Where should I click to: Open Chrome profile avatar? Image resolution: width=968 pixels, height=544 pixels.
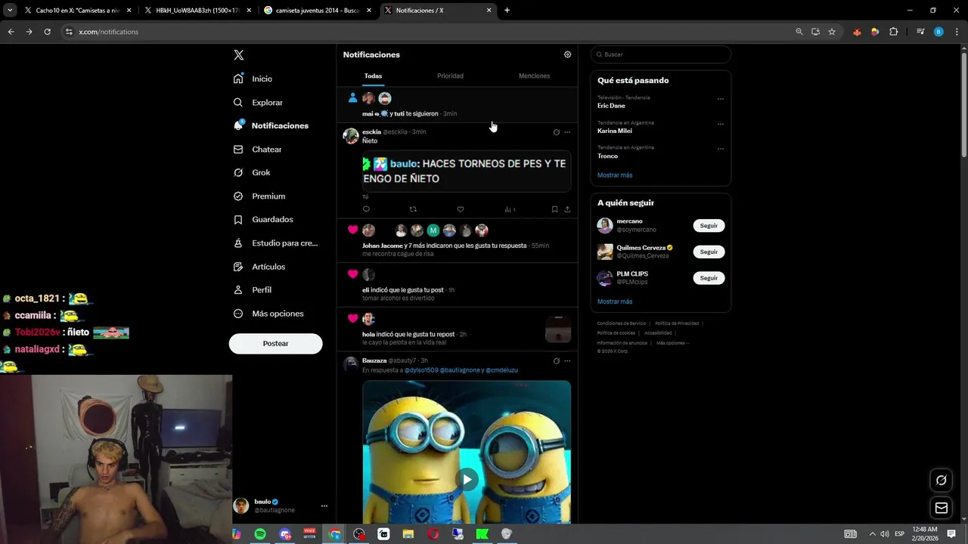(939, 32)
